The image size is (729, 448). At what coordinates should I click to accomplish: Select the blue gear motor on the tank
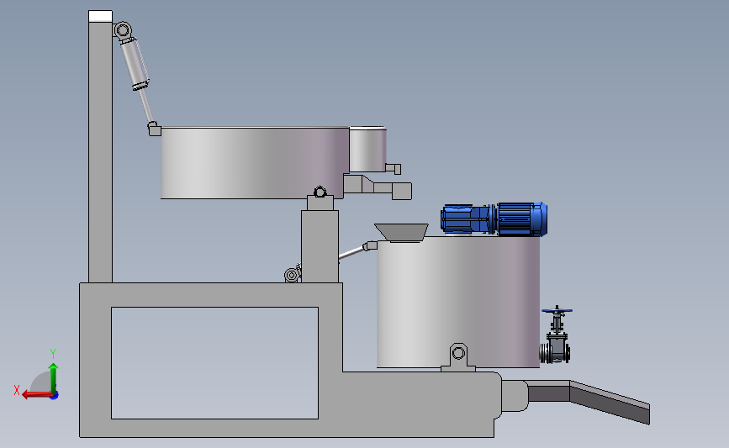tap(494, 219)
